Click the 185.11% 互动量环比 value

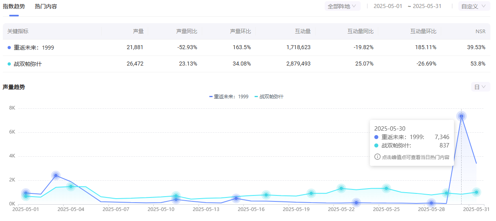click(426, 47)
